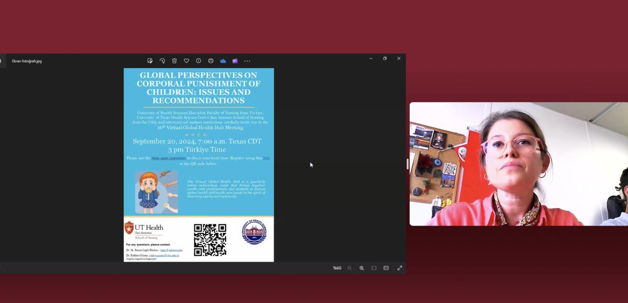Click the blue OneDrive cloud icon

tap(223, 61)
